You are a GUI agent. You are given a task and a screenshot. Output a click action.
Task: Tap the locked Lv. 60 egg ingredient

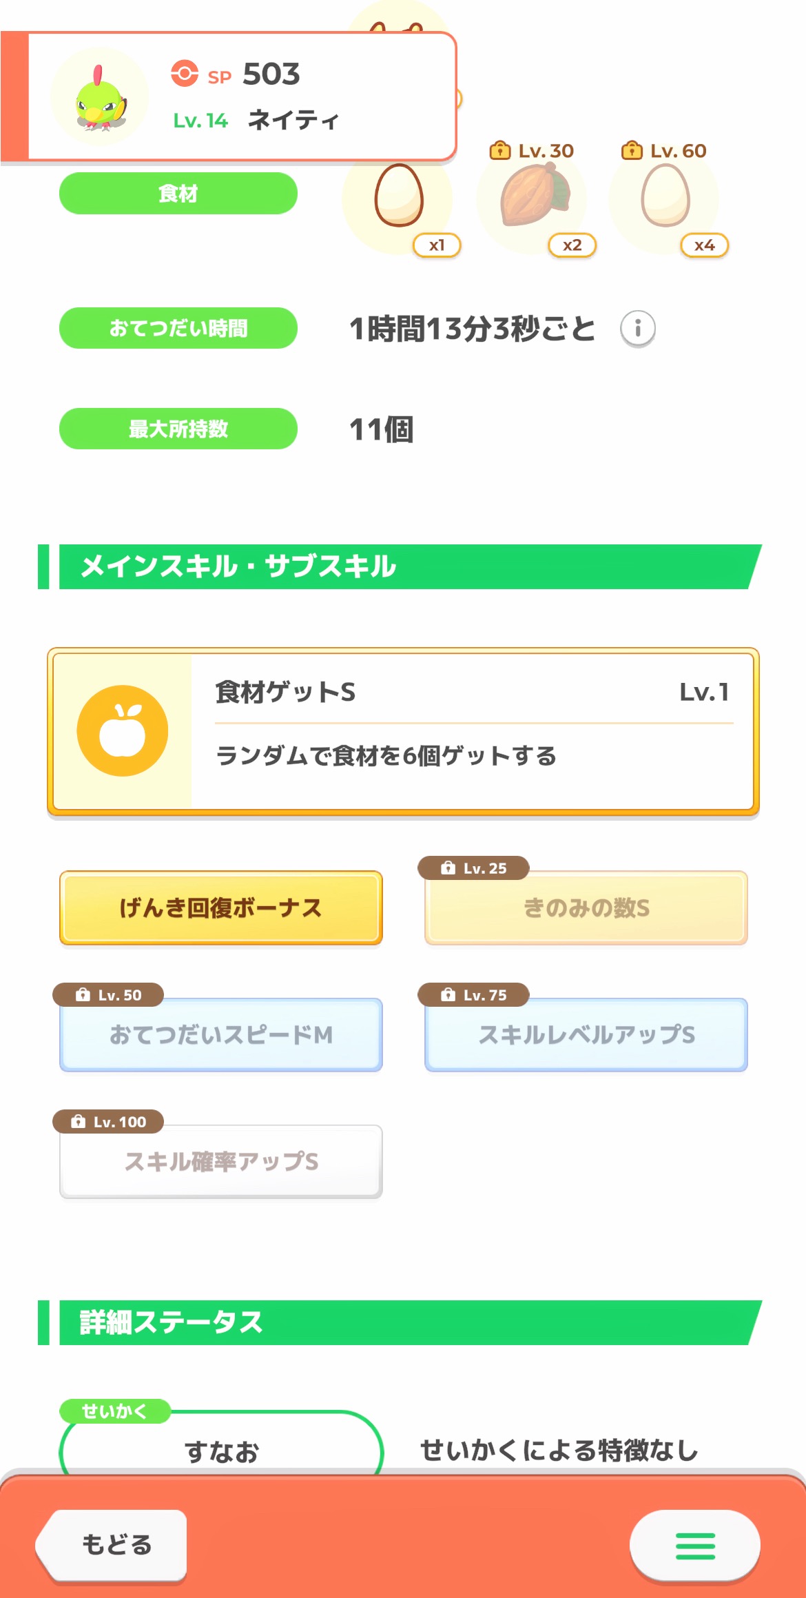pos(665,196)
